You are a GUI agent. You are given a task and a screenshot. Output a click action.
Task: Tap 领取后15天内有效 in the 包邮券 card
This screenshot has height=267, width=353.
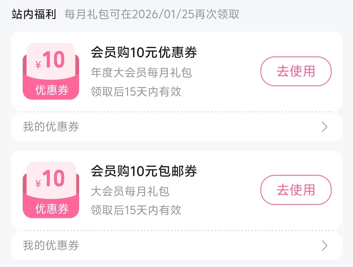point(136,210)
